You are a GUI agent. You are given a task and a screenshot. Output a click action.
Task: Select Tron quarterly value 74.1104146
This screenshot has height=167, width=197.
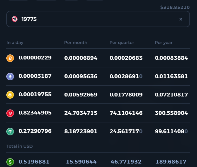tap(126, 113)
